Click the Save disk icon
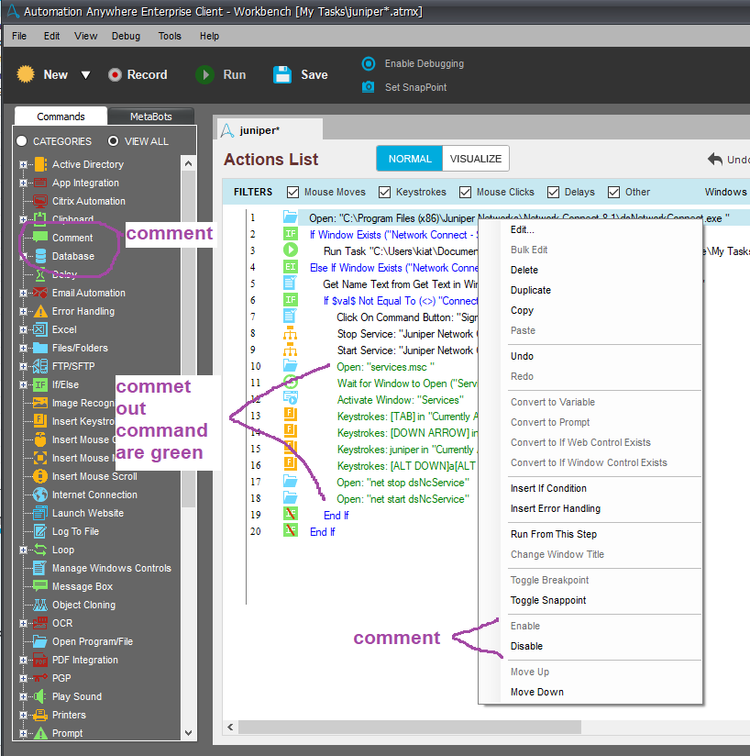The width and height of the screenshot is (750, 756). pyautogui.click(x=282, y=75)
